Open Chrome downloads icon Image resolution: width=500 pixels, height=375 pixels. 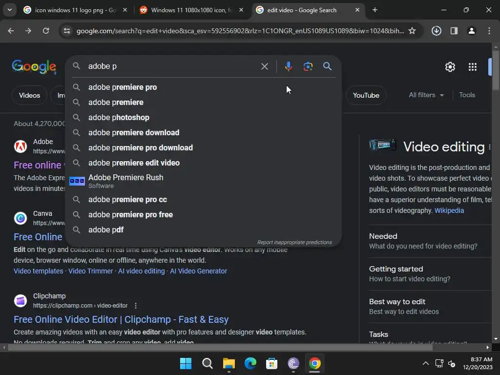(436, 31)
